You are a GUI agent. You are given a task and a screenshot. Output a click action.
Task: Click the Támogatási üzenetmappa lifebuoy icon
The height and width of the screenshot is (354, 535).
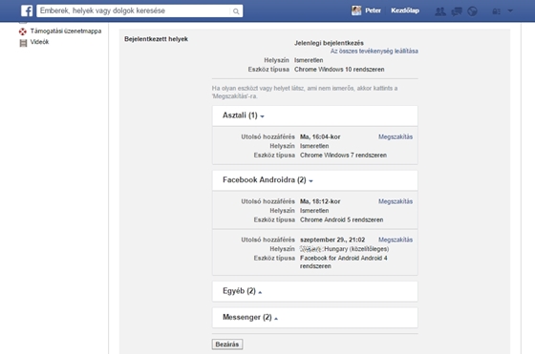point(23,31)
